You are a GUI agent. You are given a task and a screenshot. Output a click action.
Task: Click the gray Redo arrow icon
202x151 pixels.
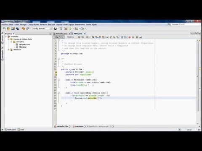pos(28,29)
